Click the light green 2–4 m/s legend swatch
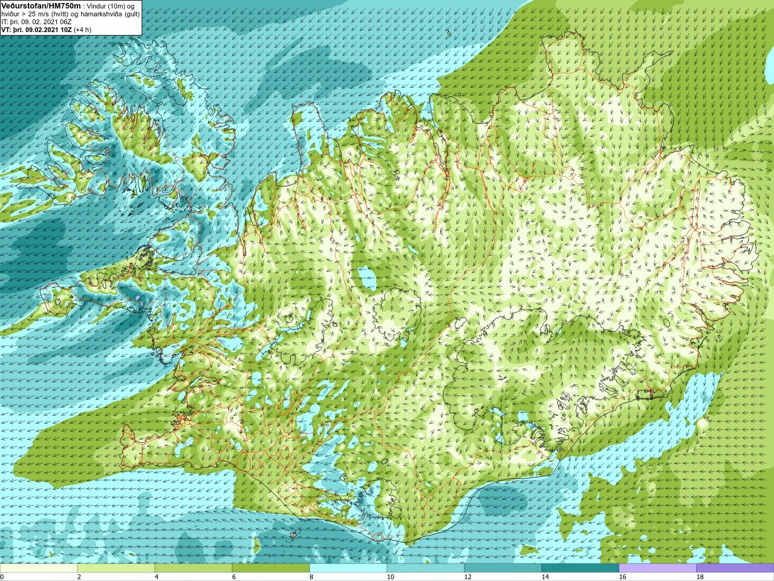The height and width of the screenshot is (581, 774). click(116, 568)
